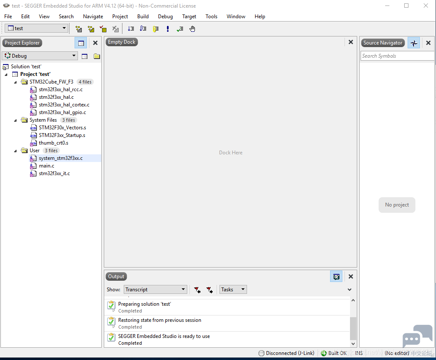This screenshot has height=360, width=436.
Task: Open the Tools menu
Action: [211, 17]
